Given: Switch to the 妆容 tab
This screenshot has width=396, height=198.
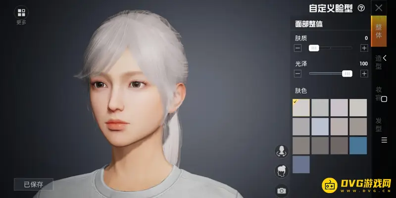Looking at the screenshot, I should [x=378, y=94].
